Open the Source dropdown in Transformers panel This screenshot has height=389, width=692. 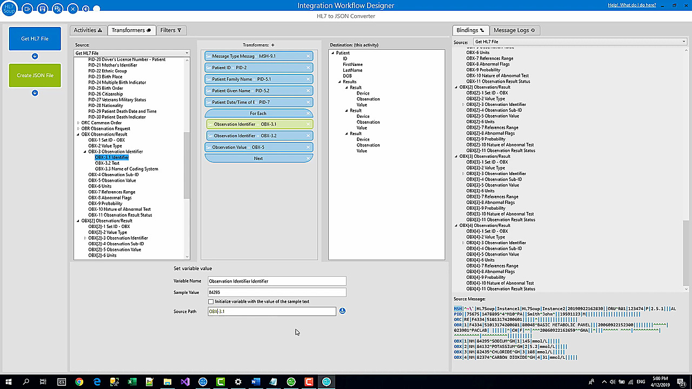point(132,53)
